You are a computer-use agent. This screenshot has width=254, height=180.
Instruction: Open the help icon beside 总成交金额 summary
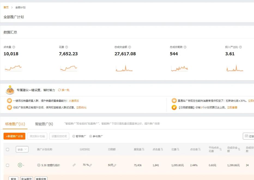130,47
